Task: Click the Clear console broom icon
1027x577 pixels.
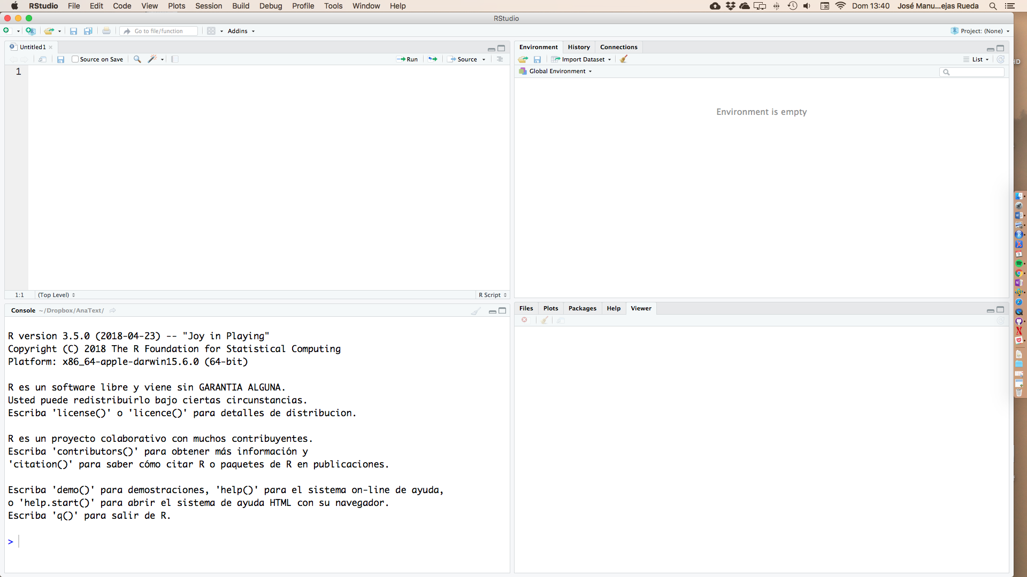Action: (476, 311)
